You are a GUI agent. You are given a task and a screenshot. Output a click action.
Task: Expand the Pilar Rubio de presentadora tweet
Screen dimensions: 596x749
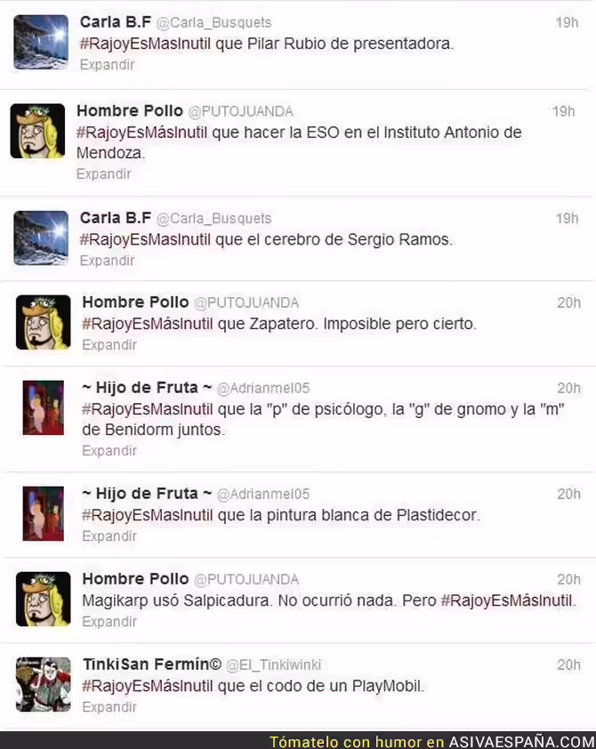pos(108,64)
